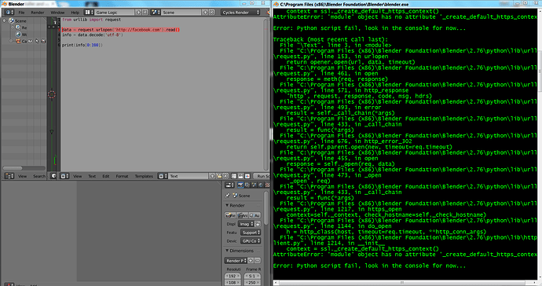Open the Window menu in Blender
Image resolution: width=542 pixels, height=286 pixels.
tap(57, 13)
